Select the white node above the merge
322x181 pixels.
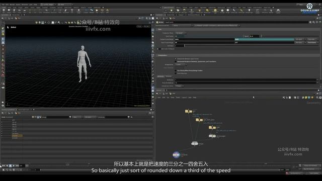(x=212, y=136)
